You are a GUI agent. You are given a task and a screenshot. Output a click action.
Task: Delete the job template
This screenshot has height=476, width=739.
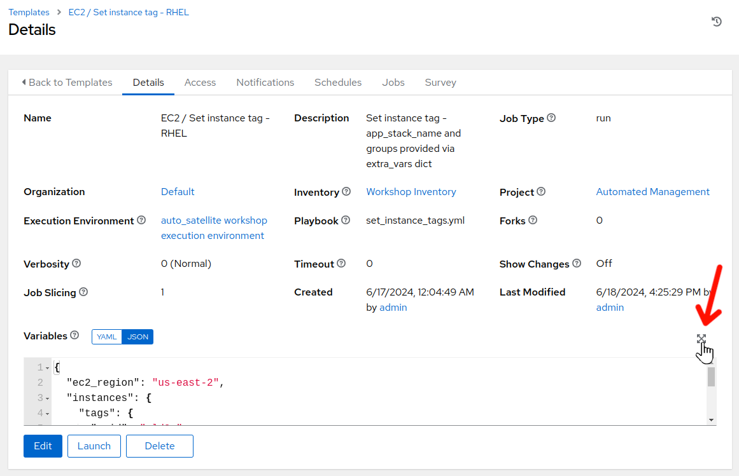tap(159, 446)
